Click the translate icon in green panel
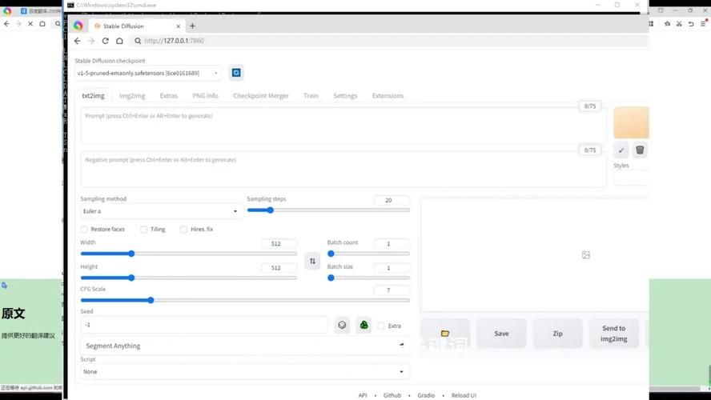 [5, 286]
